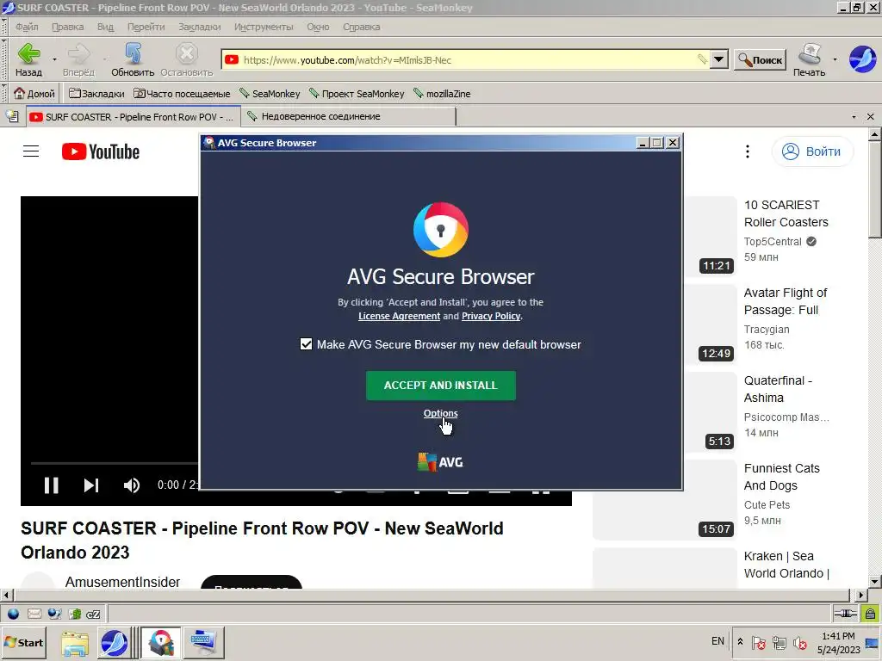Open AmusementInsider channel name

click(x=122, y=582)
